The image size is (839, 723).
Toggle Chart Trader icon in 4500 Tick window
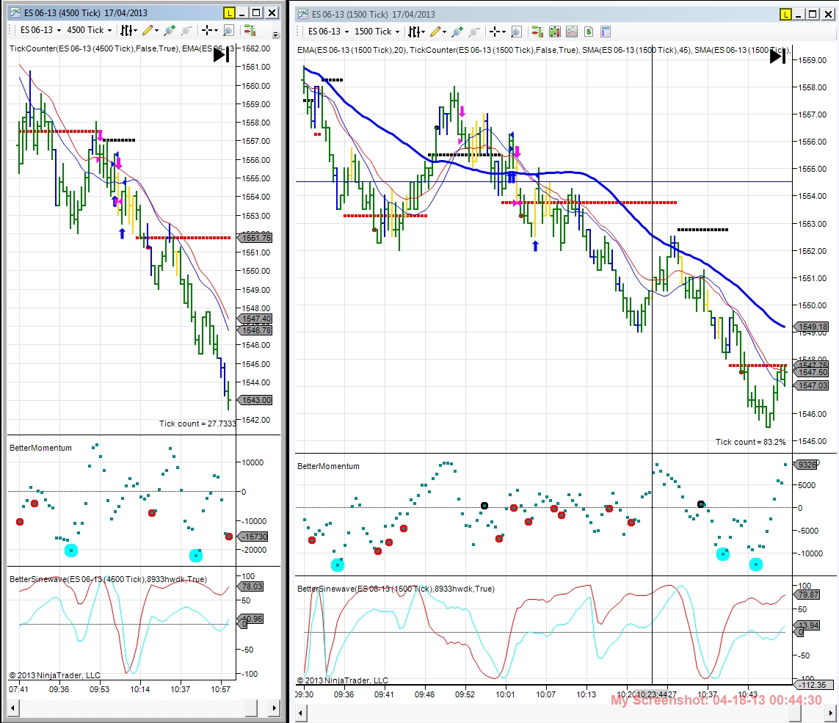tap(250, 31)
